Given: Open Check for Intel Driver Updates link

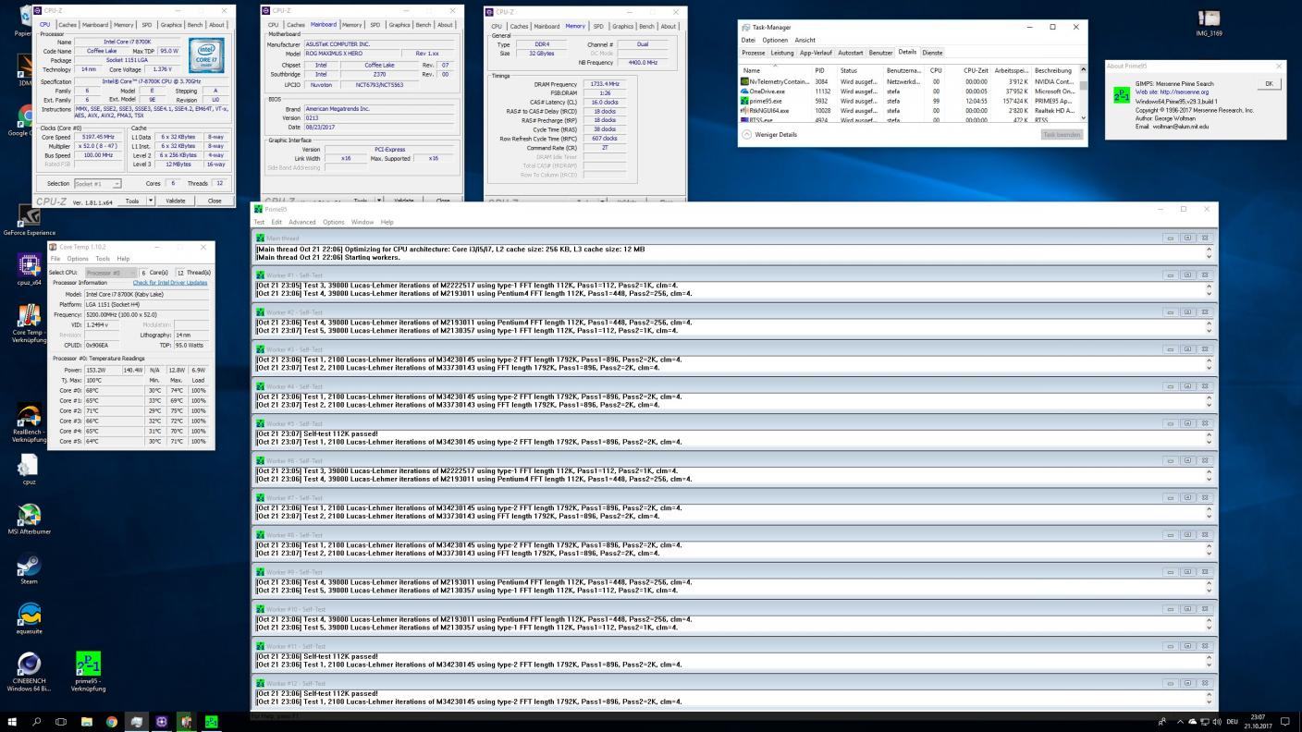Looking at the screenshot, I should tap(170, 283).
